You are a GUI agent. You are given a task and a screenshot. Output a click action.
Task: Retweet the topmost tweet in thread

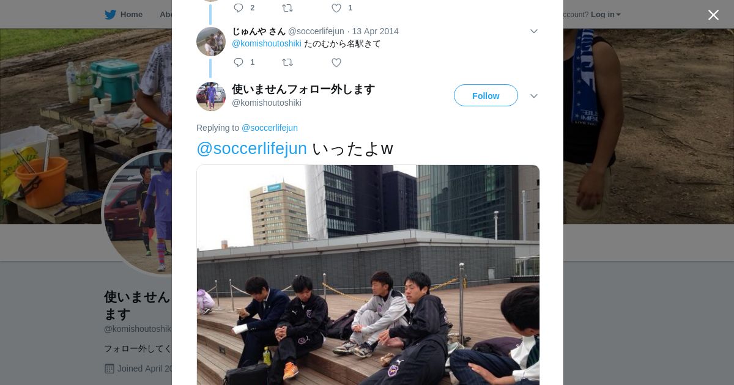tap(287, 8)
